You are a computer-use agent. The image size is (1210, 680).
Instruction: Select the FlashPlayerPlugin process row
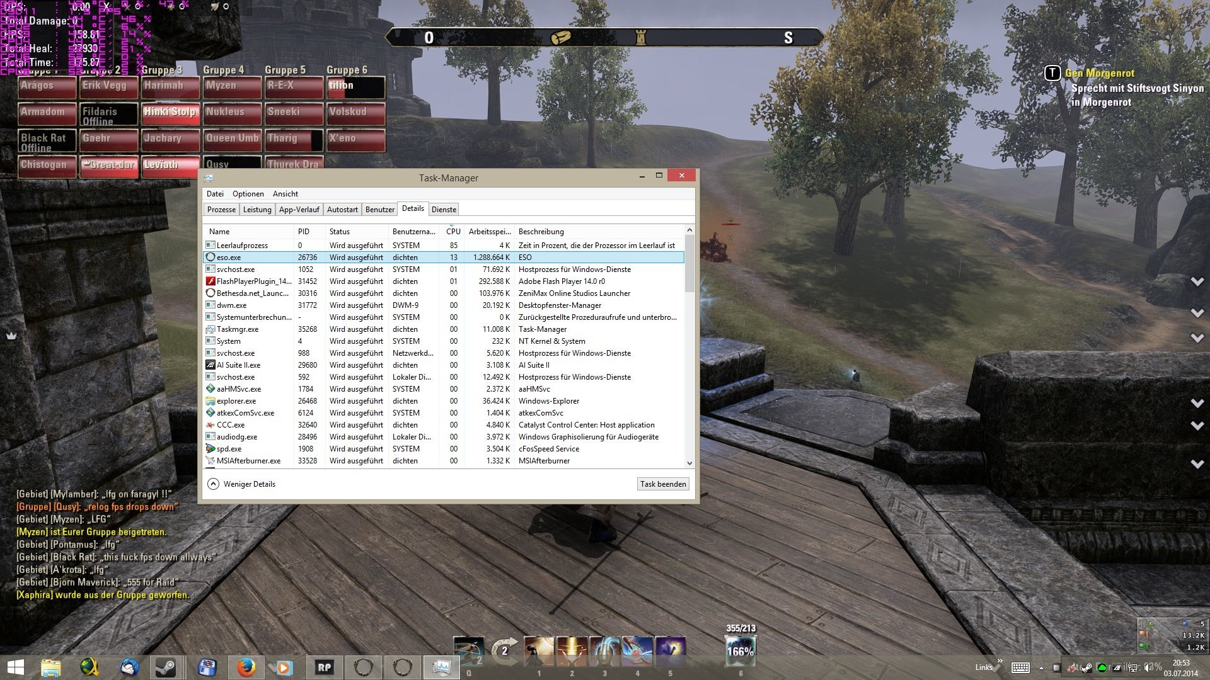click(x=254, y=281)
